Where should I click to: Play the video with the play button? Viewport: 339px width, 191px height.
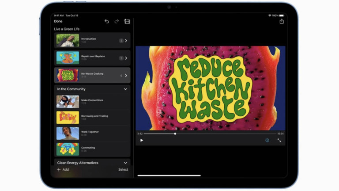[142, 140]
